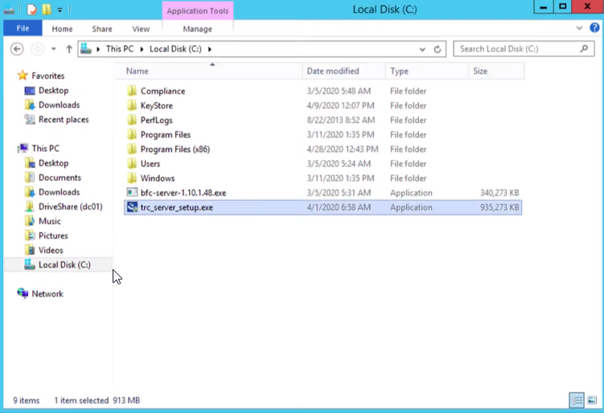Open the Recent locations dropdown arrow
The height and width of the screenshot is (413, 604).
(x=55, y=49)
